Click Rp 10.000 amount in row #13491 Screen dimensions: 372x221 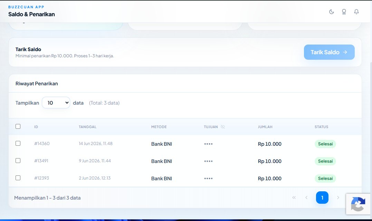269,161
